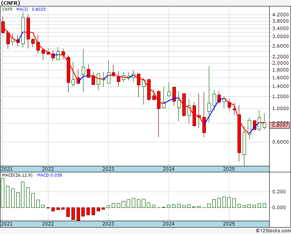Image resolution: width=291 pixels, height=234 pixels.
Task: Click the 2.6000 price axis label
Action: [x=280, y=46]
